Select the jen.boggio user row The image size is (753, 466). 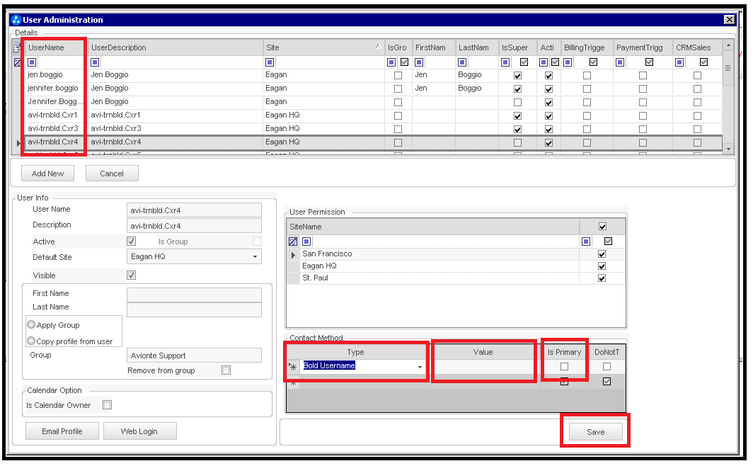click(368, 75)
